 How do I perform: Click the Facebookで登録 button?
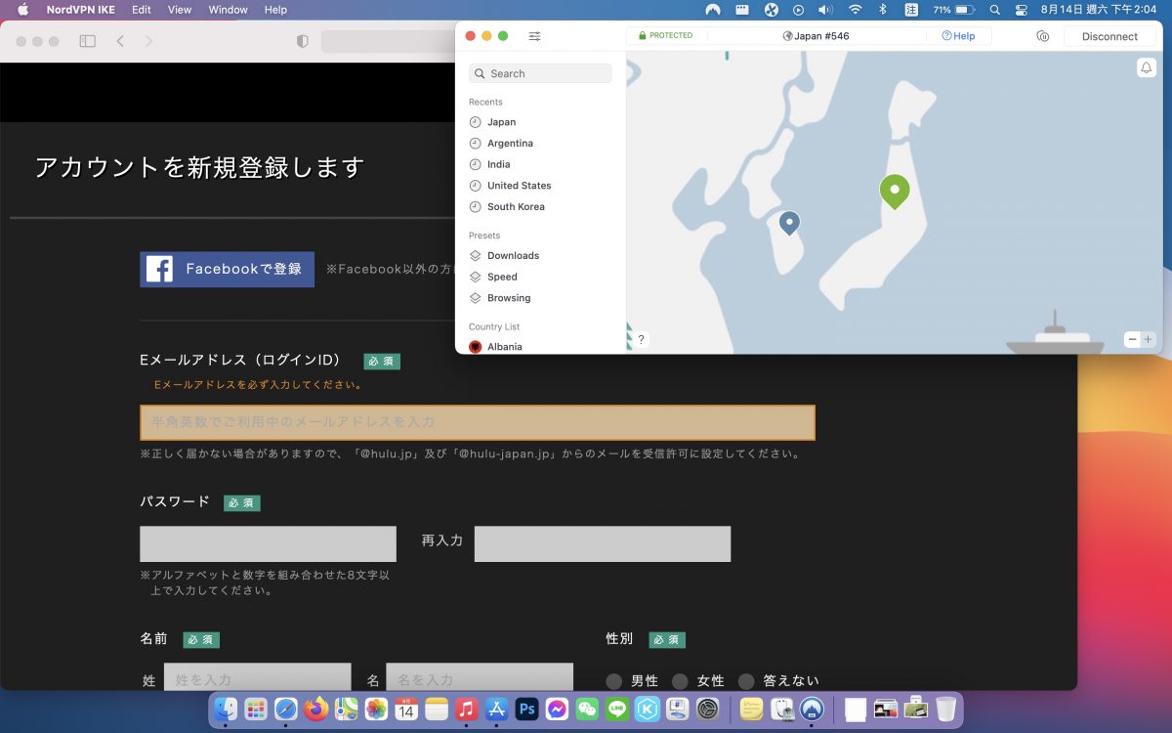pyautogui.click(x=228, y=269)
